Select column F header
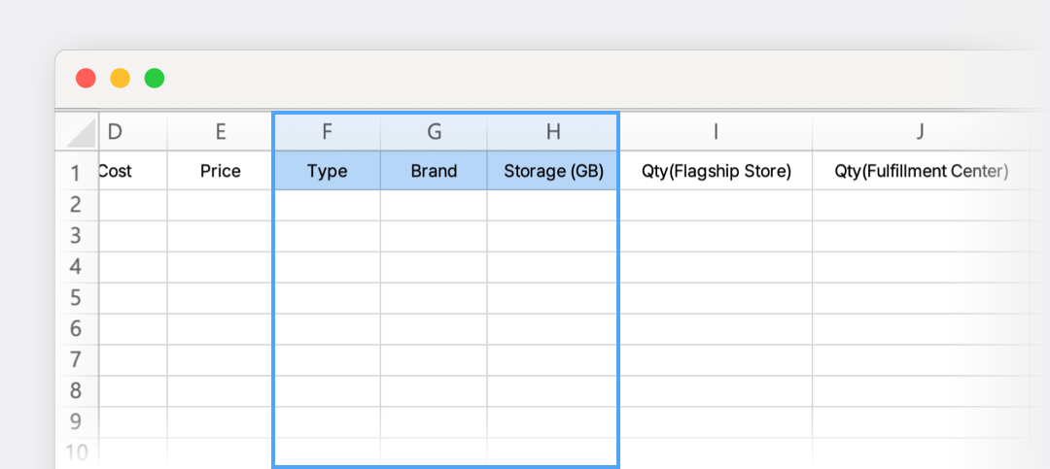This screenshot has height=469, width=1050. coord(327,132)
